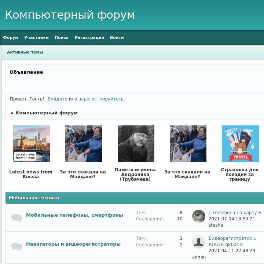Click the 2021-04-11 22:48:29 timestamp
The height and width of the screenshot is (264, 264).
coord(232,250)
